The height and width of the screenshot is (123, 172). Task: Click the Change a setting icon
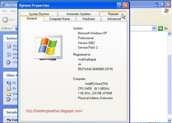tap(9, 62)
